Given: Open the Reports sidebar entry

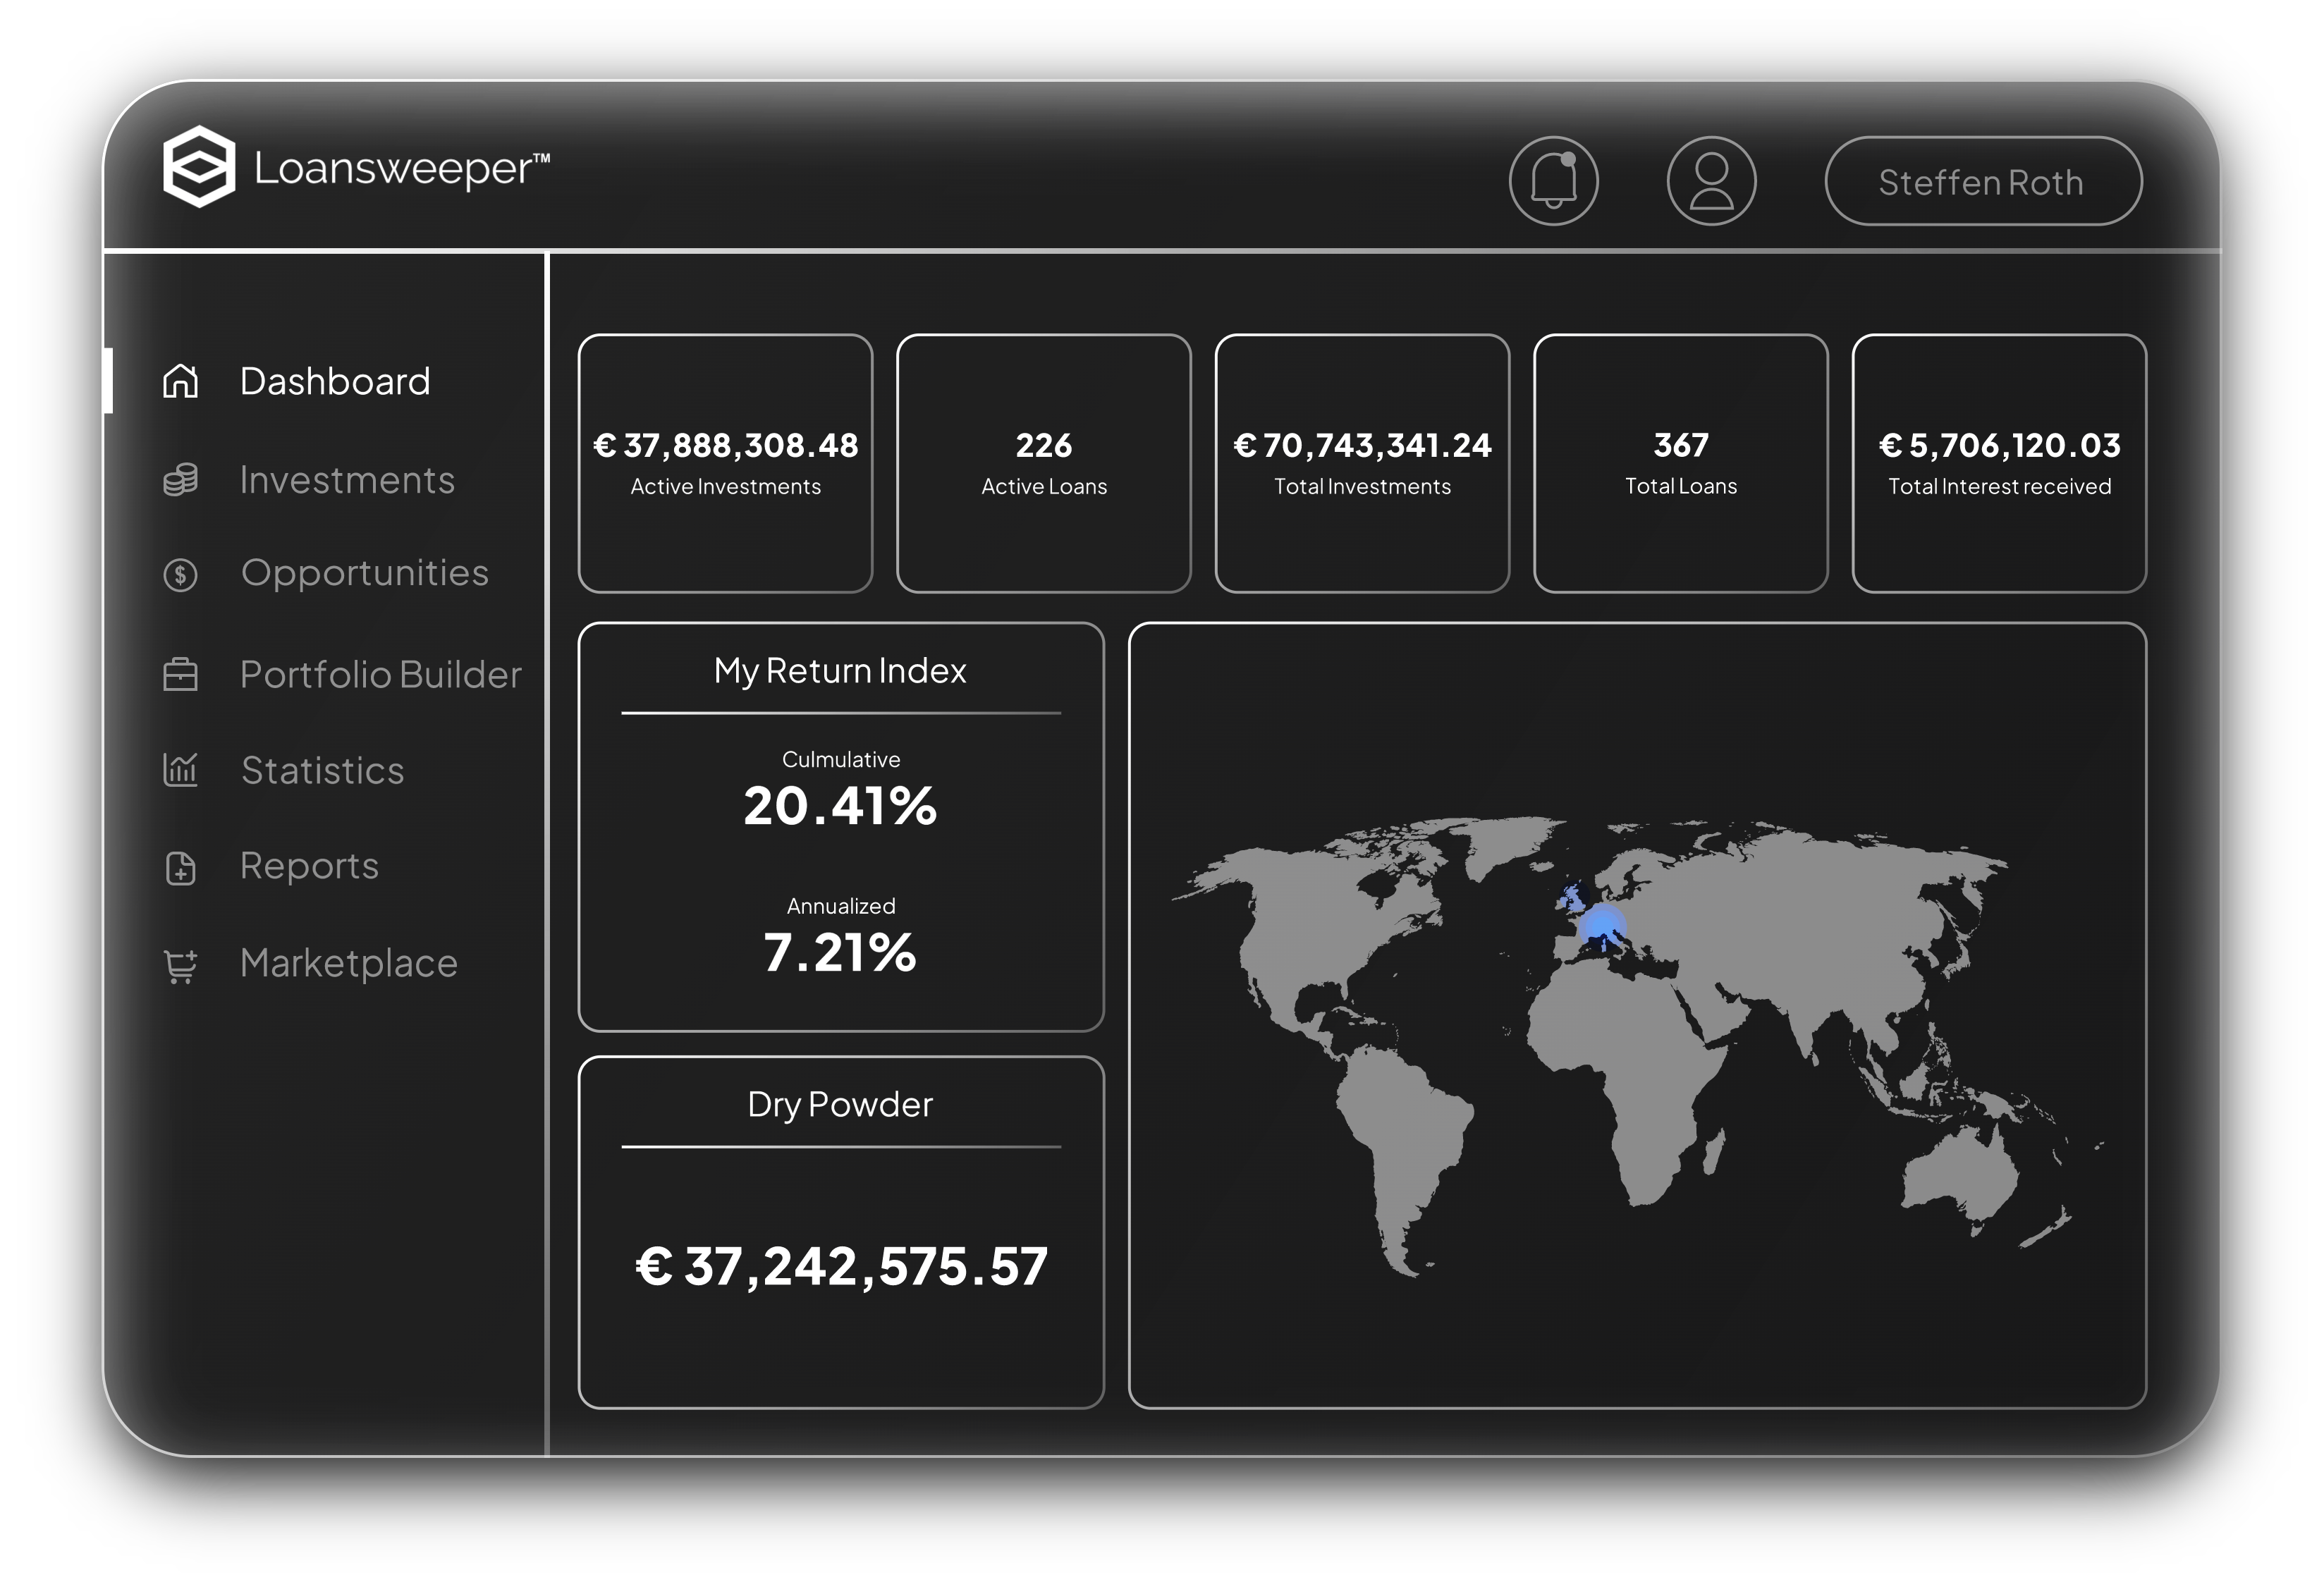Looking at the screenshot, I should click(310, 866).
